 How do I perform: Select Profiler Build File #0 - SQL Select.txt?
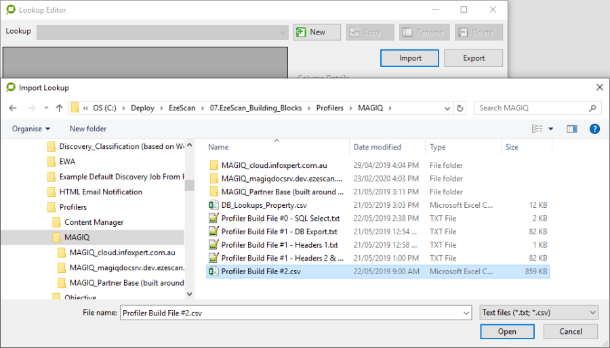click(280, 218)
